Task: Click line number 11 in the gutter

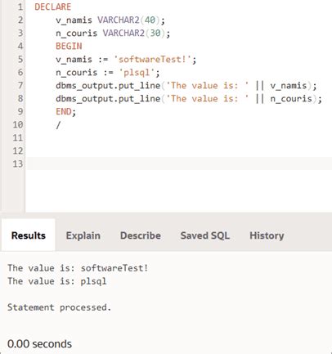Action: tap(18, 137)
